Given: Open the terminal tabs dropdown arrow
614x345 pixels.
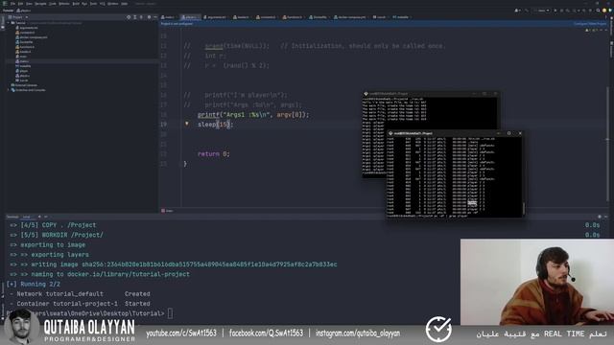Looking at the screenshot, I should pyautogui.click(x=46, y=217).
